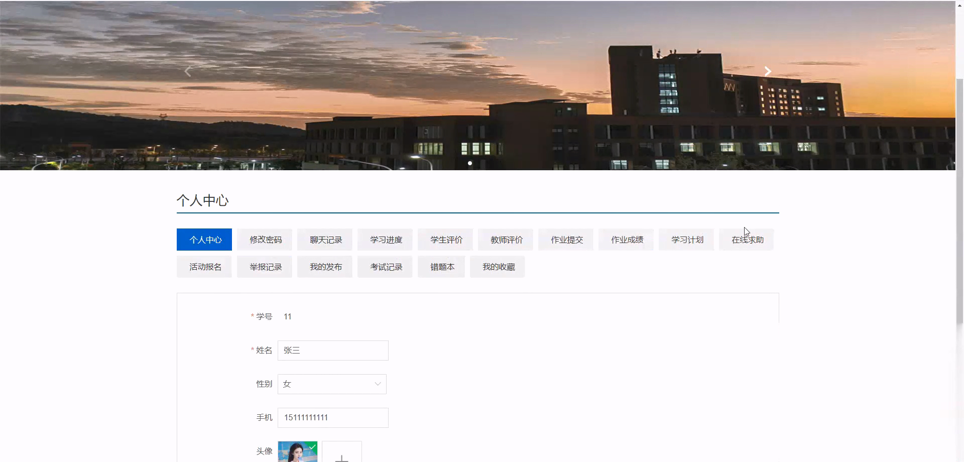Open 考试记录 tab
Image resolution: width=964 pixels, height=462 pixels.
(385, 267)
